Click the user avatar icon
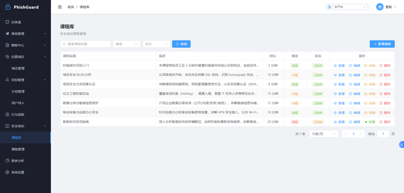 380,7
